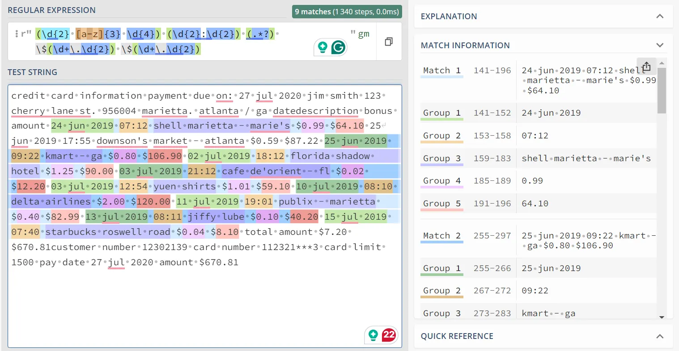Expand the Explanation panel chevron
The image size is (679, 351).
click(660, 17)
